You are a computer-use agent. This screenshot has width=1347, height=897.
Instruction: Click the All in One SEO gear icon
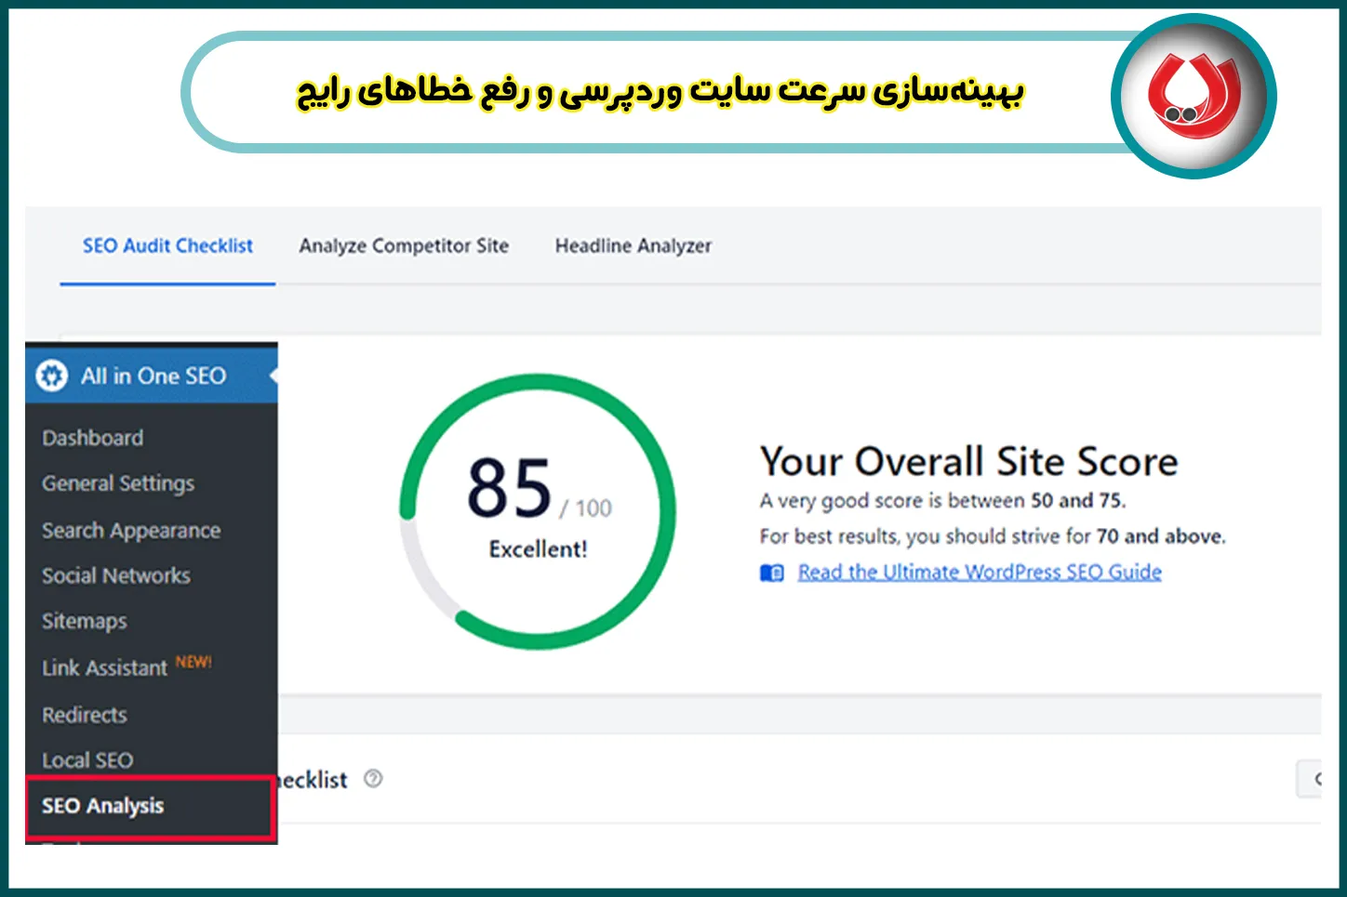[x=51, y=376]
